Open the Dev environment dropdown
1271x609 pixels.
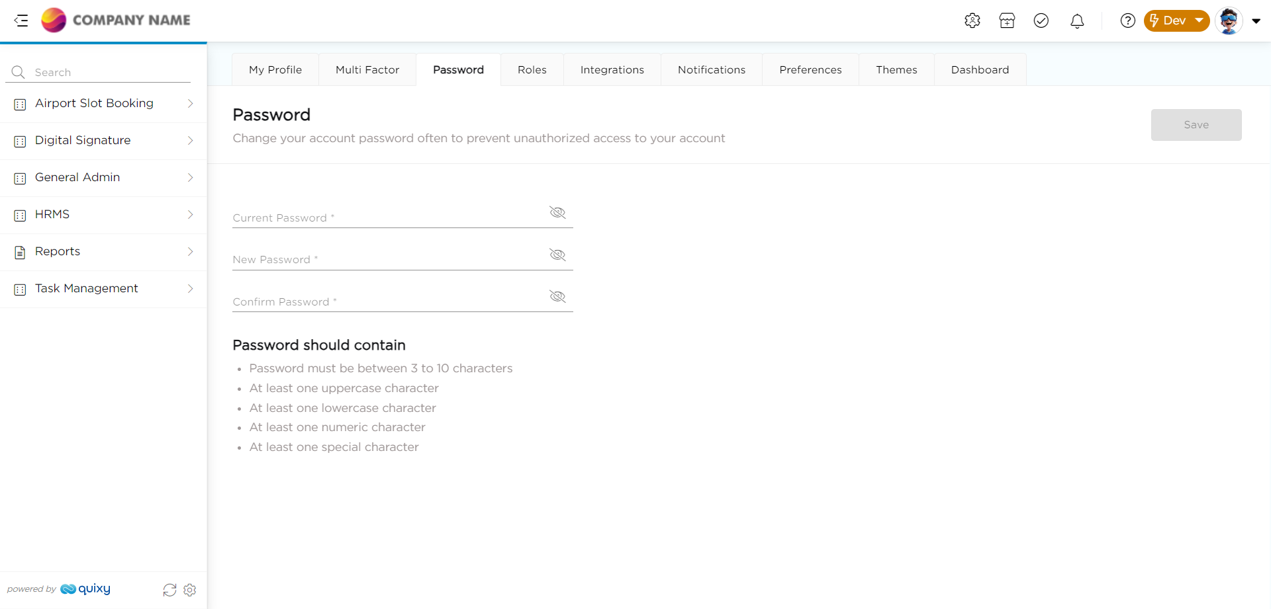(1176, 20)
